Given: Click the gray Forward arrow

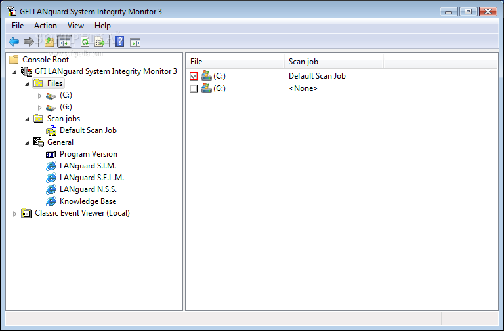Looking at the screenshot, I should click(29, 41).
